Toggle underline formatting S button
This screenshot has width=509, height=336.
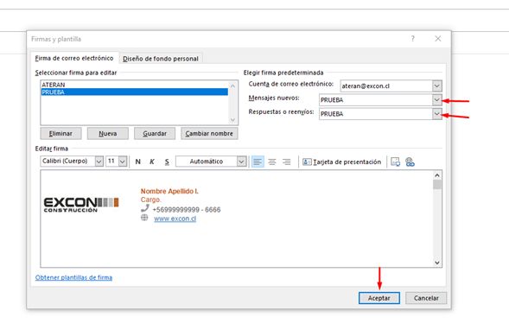click(x=167, y=162)
